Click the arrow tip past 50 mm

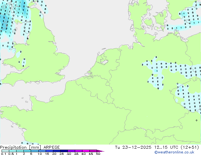tap(101, 151)
